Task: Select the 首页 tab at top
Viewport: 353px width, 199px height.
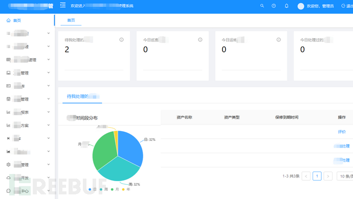Action: coord(71,20)
